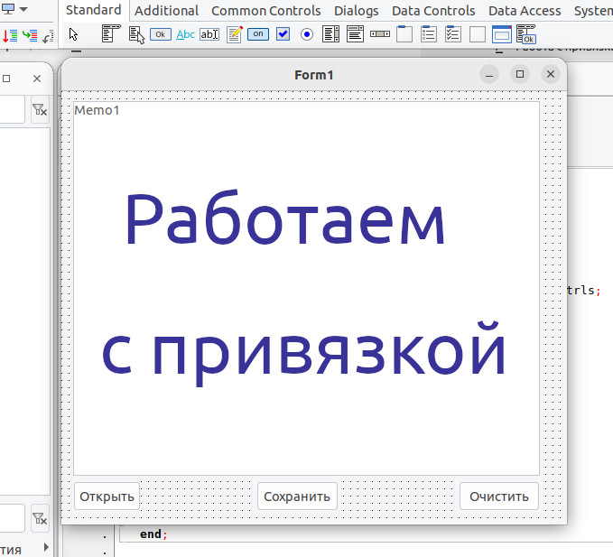Select the TPopupMenu component icon
Screen dimensions: 613x557
pyautogui.click(x=136, y=34)
